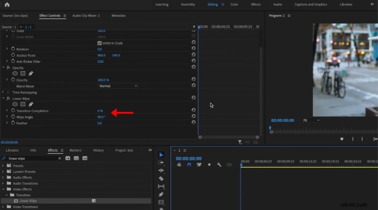Select the Ripple Edit tool

(161, 170)
